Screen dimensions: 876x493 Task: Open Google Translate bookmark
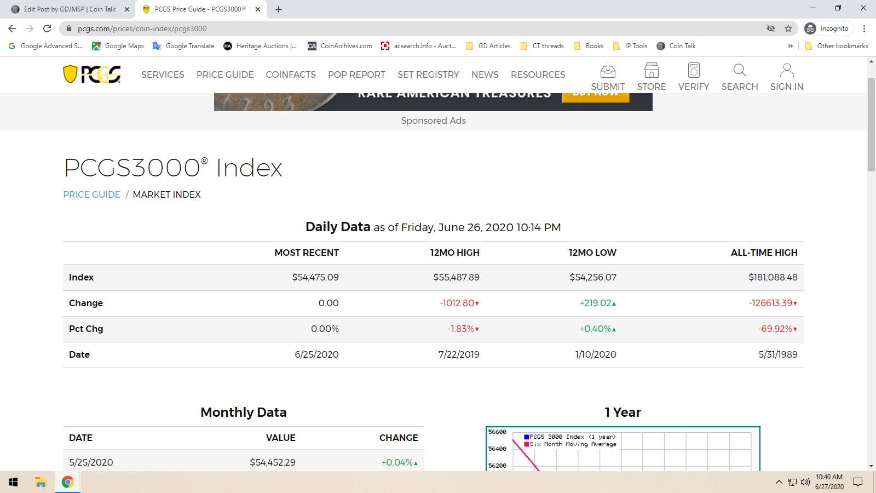click(x=184, y=46)
